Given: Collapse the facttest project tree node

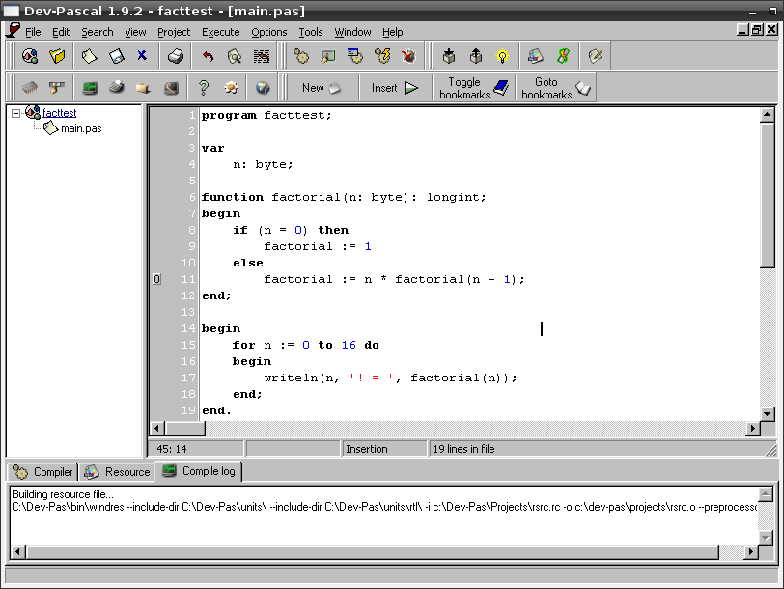Looking at the screenshot, I should tap(15, 113).
